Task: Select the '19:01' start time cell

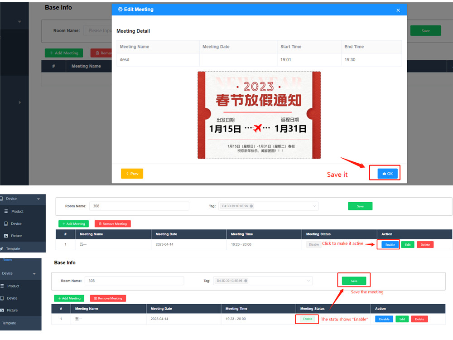Action: [x=309, y=59]
